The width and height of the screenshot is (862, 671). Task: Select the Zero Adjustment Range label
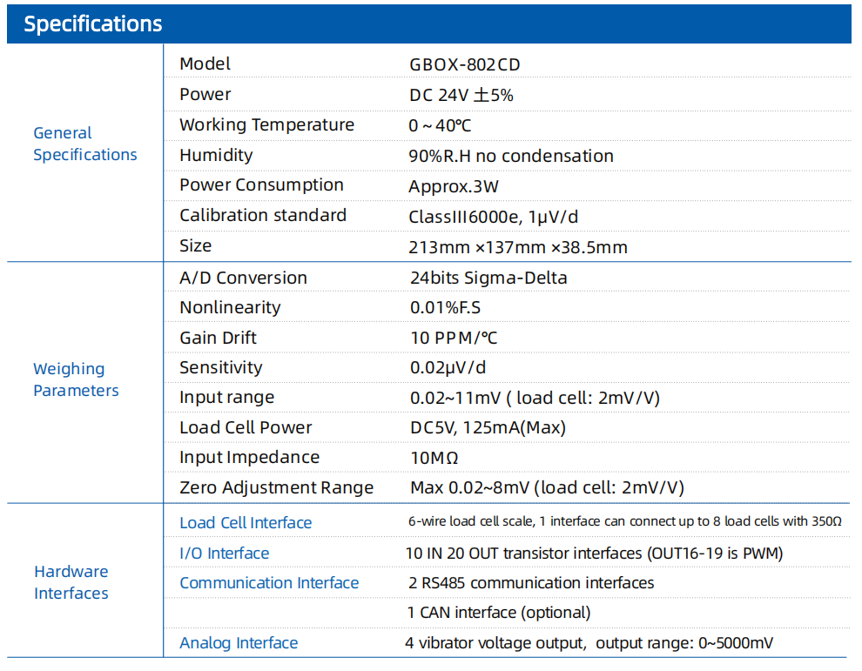pyautogui.click(x=277, y=488)
